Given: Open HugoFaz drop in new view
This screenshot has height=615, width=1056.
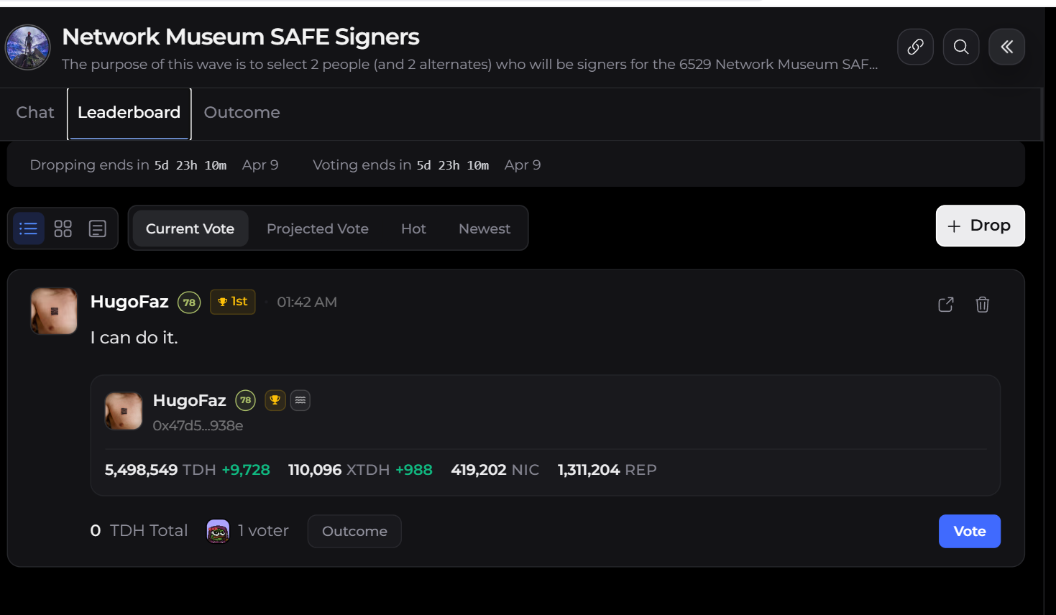Looking at the screenshot, I should 946,305.
